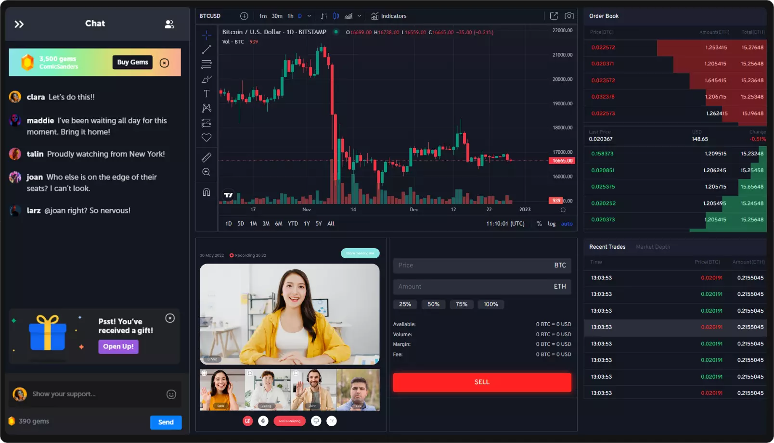This screenshot has width=774, height=443.
Task: Toggle closed captions CC button
Action: (x=332, y=421)
